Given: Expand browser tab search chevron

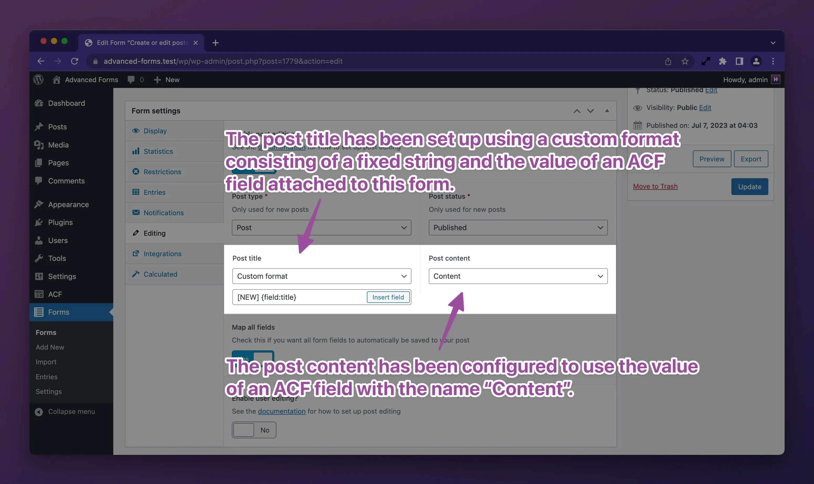Looking at the screenshot, I should pyautogui.click(x=773, y=43).
